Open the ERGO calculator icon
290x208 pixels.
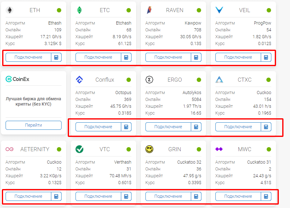tap(196, 127)
